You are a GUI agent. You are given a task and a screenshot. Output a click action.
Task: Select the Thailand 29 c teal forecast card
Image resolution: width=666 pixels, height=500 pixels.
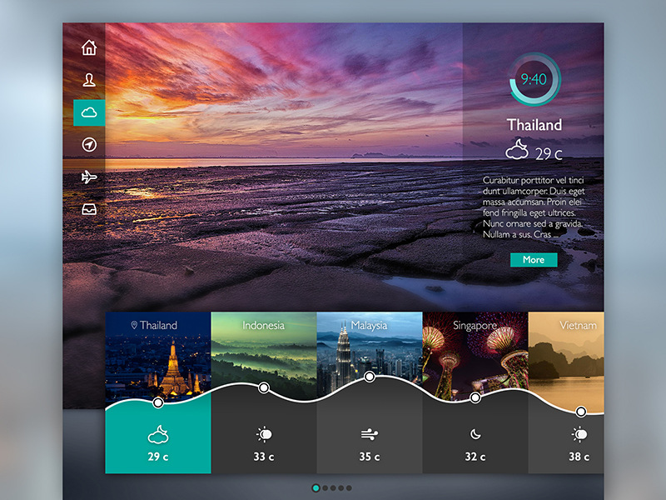(158, 442)
